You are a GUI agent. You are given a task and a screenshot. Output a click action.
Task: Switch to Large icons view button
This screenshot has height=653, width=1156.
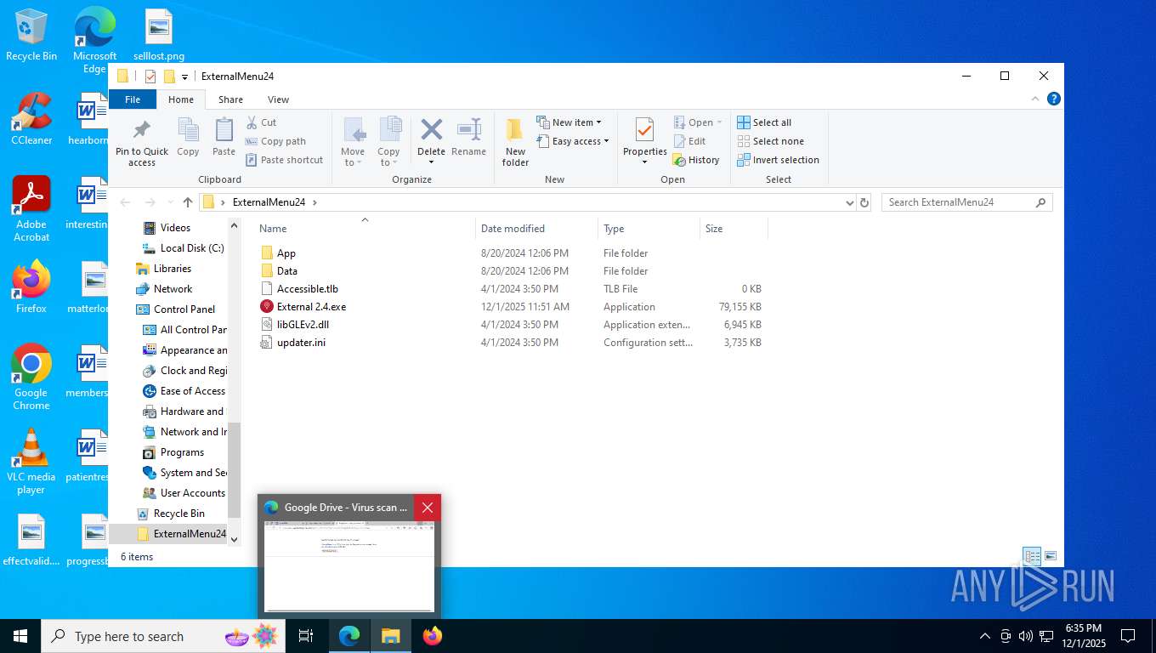1051,556
